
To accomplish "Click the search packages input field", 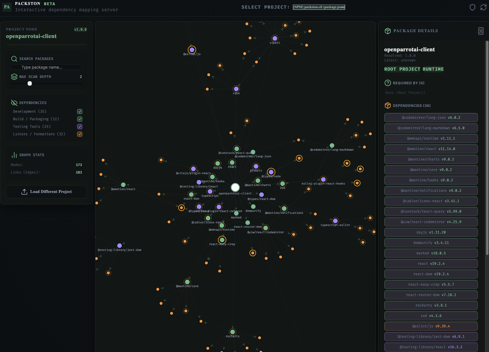I will (46, 67).
